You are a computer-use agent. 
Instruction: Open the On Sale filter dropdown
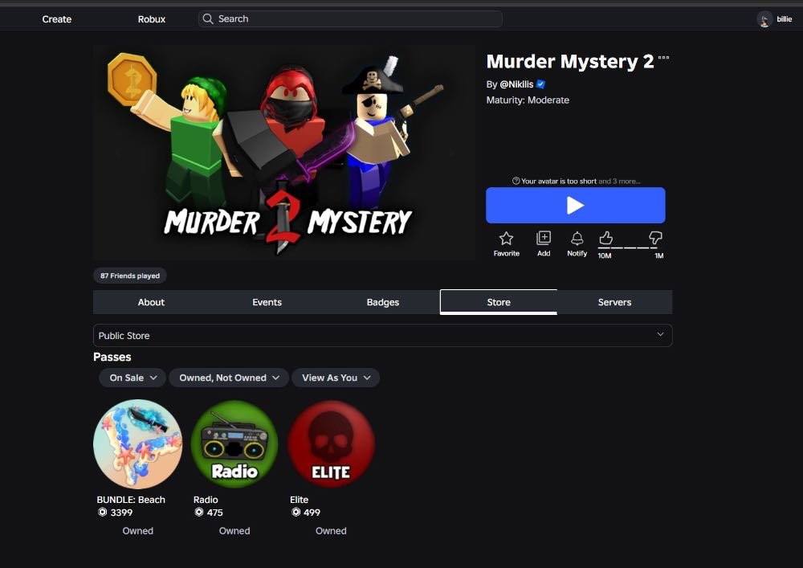pyautogui.click(x=132, y=378)
